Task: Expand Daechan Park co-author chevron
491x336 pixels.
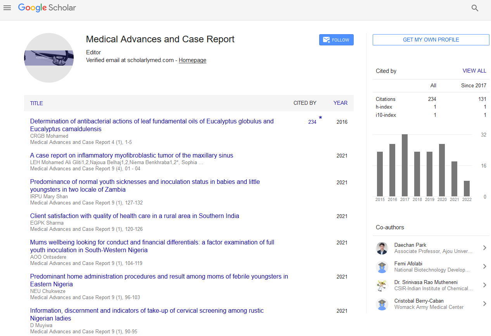Action: (x=484, y=248)
